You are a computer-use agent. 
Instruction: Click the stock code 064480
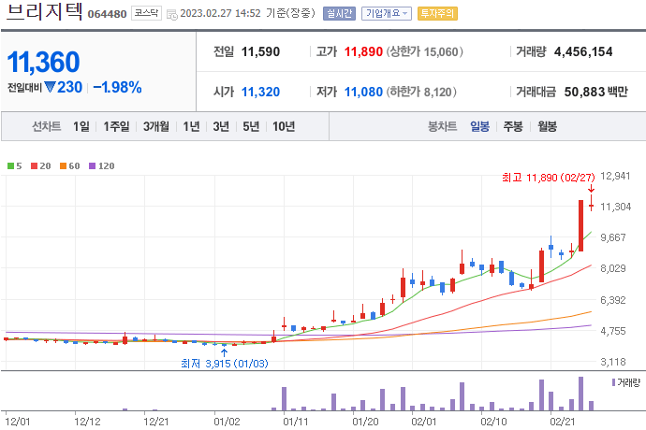pos(107,14)
